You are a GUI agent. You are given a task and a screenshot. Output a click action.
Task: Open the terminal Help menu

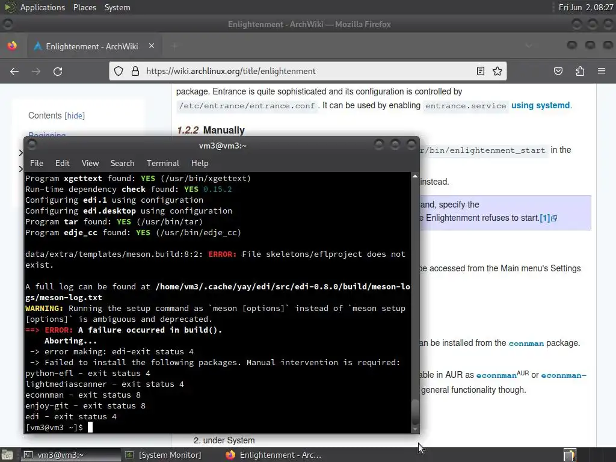(x=200, y=163)
